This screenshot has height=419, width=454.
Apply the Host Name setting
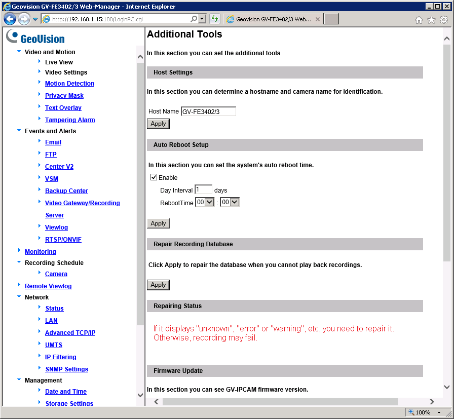point(158,124)
